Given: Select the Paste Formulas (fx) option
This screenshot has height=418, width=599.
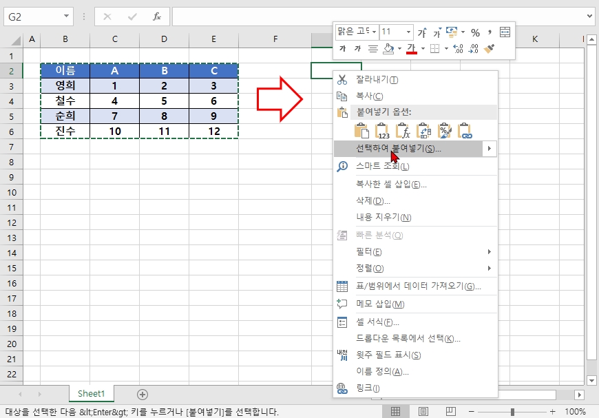Looking at the screenshot, I should point(403,131).
